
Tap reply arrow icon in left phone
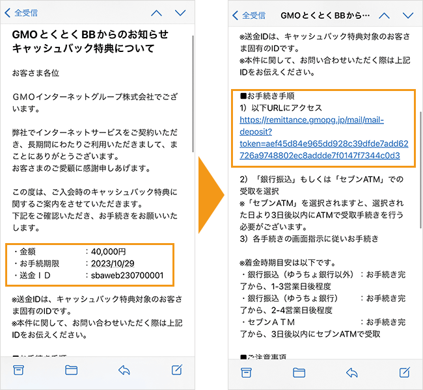point(124,370)
